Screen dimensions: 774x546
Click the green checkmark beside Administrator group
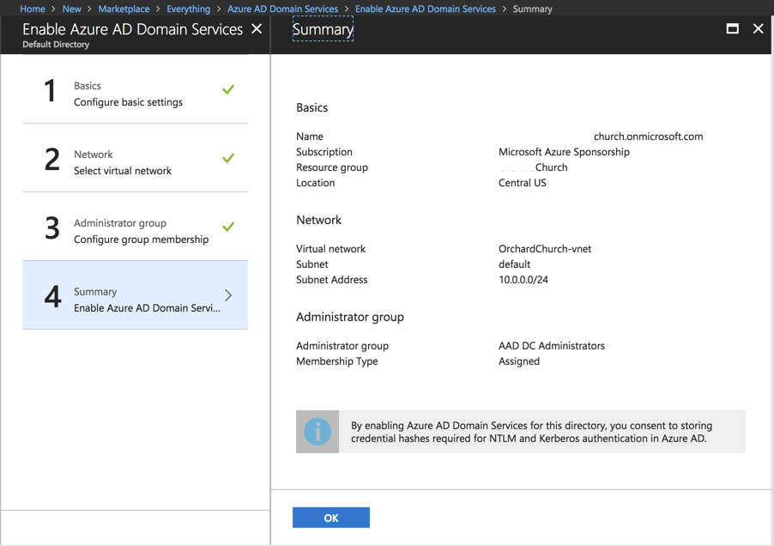click(x=228, y=227)
